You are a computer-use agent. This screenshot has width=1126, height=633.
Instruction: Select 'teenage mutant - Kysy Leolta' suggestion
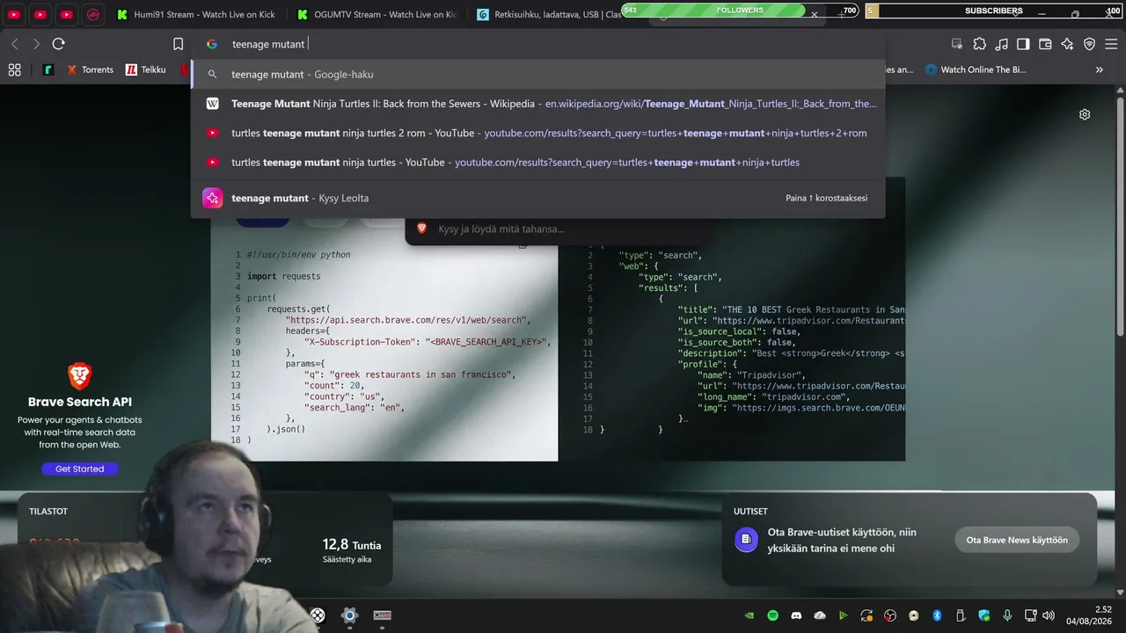click(537, 198)
